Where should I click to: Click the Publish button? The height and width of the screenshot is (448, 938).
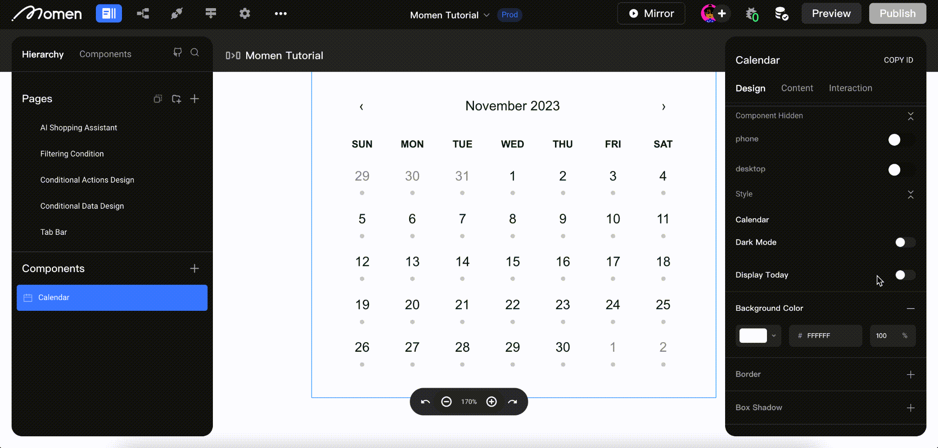pyautogui.click(x=897, y=13)
